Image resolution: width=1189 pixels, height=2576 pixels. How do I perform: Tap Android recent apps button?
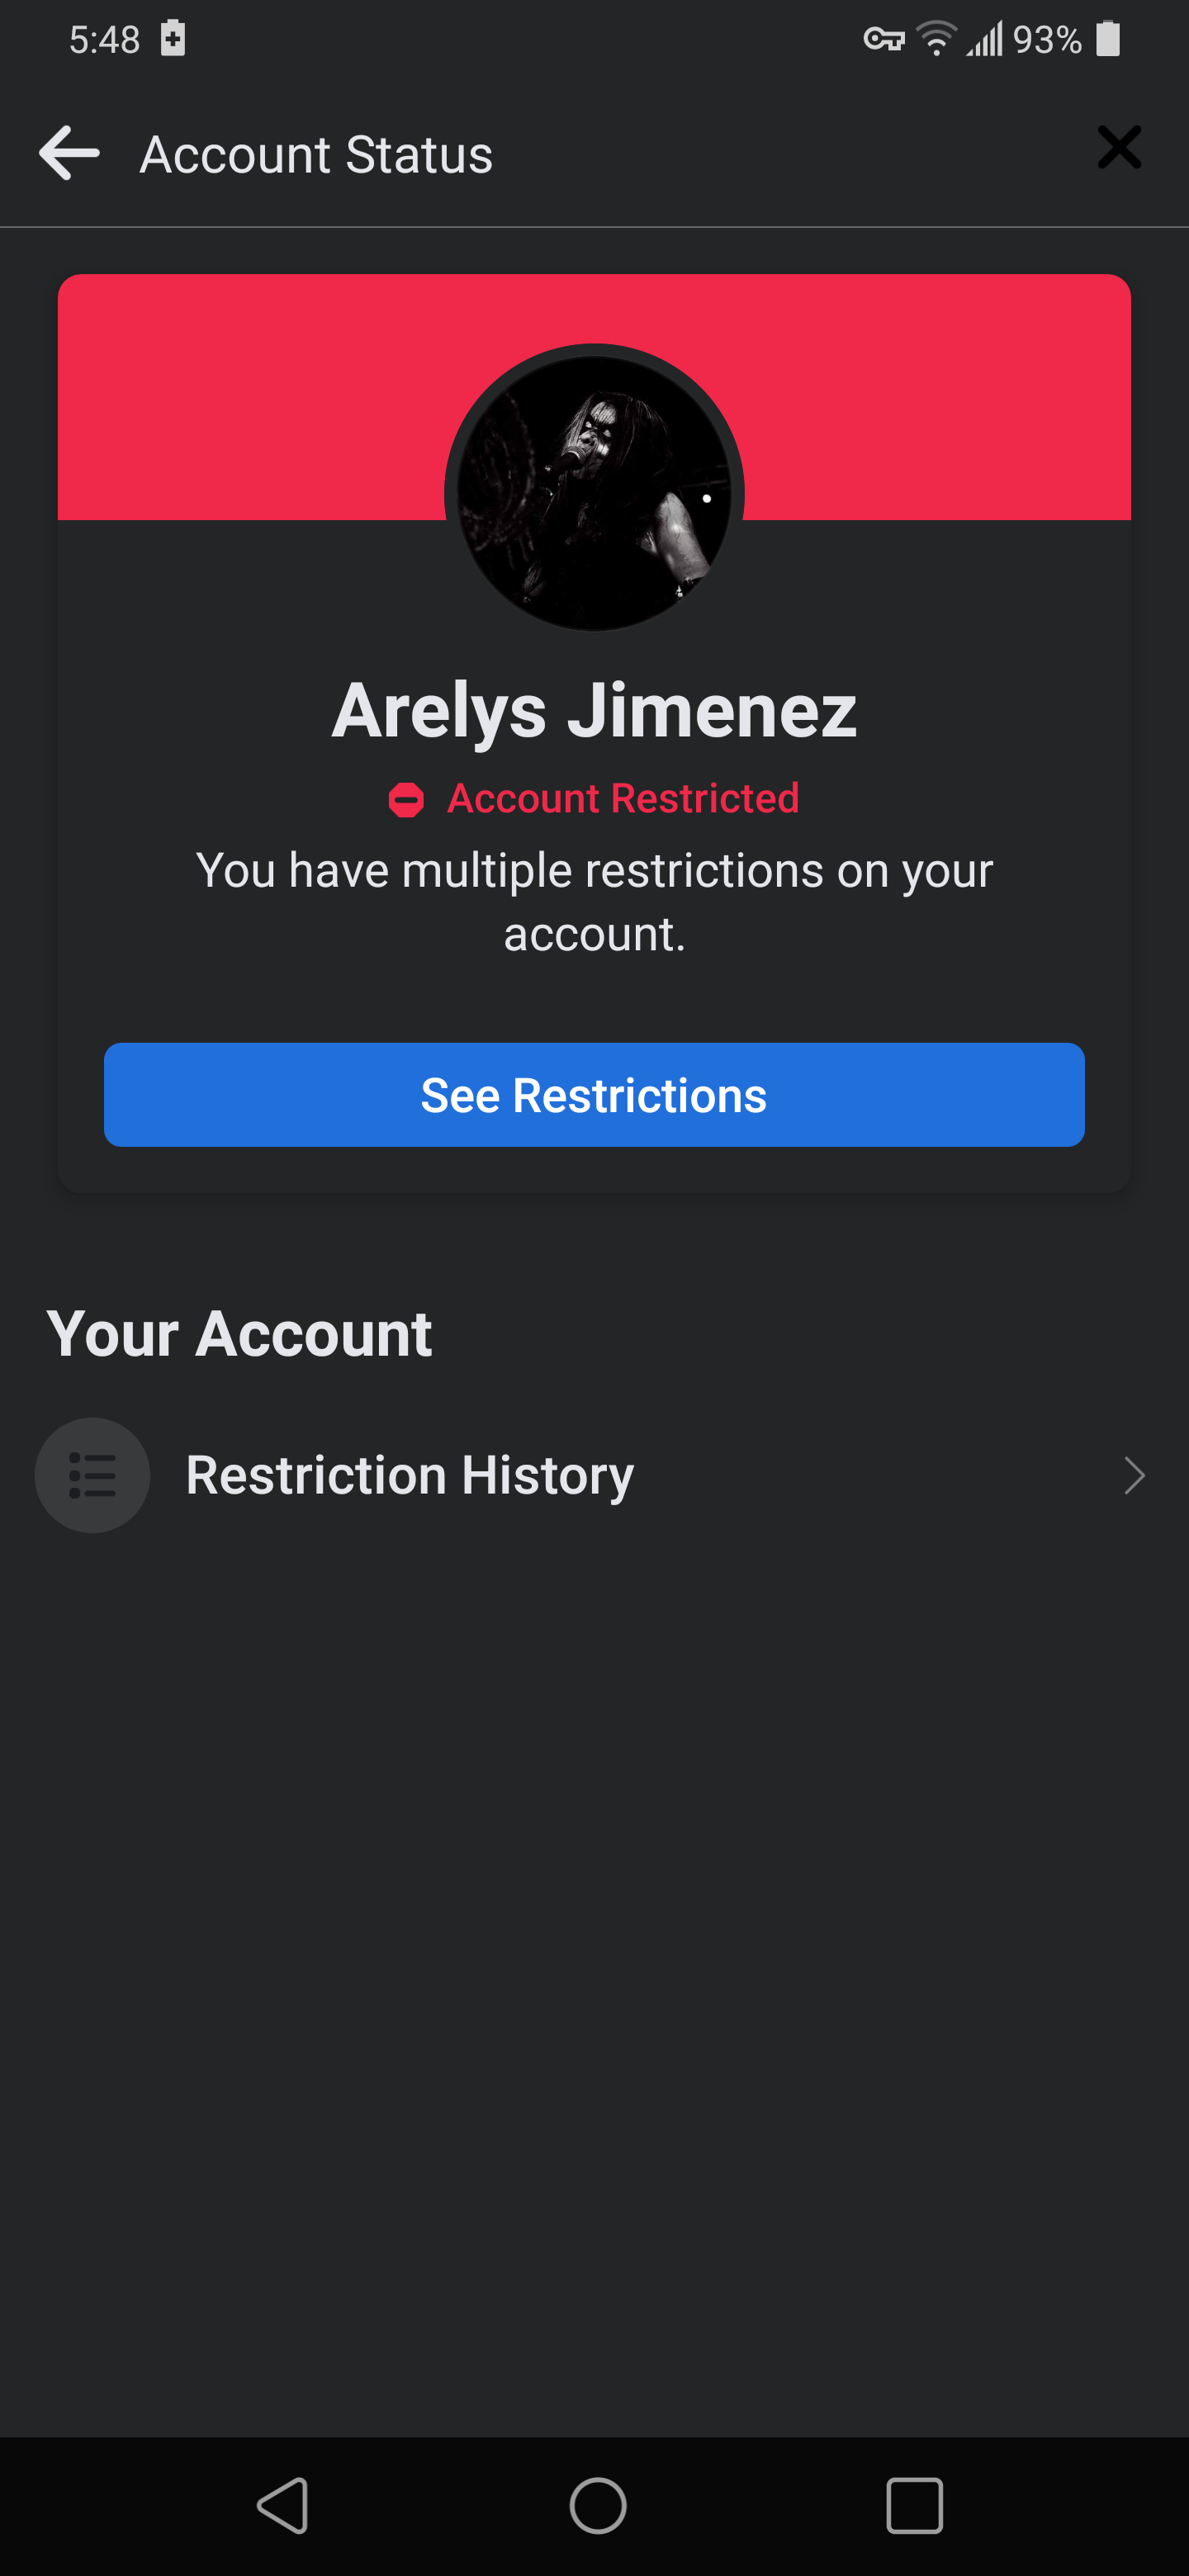[914, 2505]
